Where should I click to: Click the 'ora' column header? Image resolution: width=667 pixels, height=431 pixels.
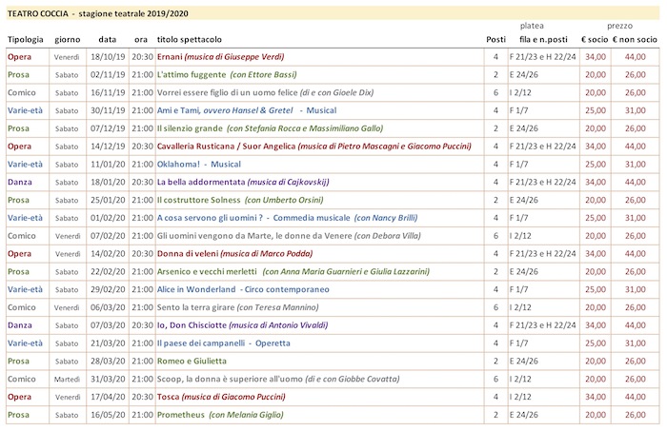(141, 40)
